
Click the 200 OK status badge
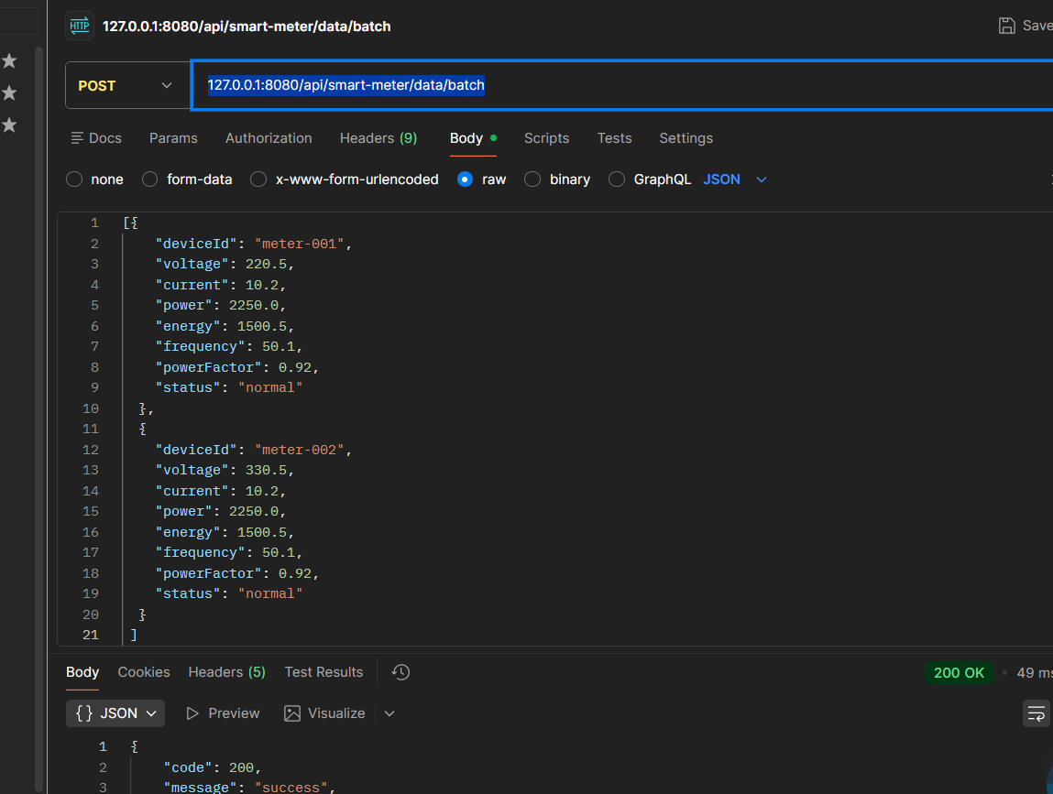tap(959, 672)
